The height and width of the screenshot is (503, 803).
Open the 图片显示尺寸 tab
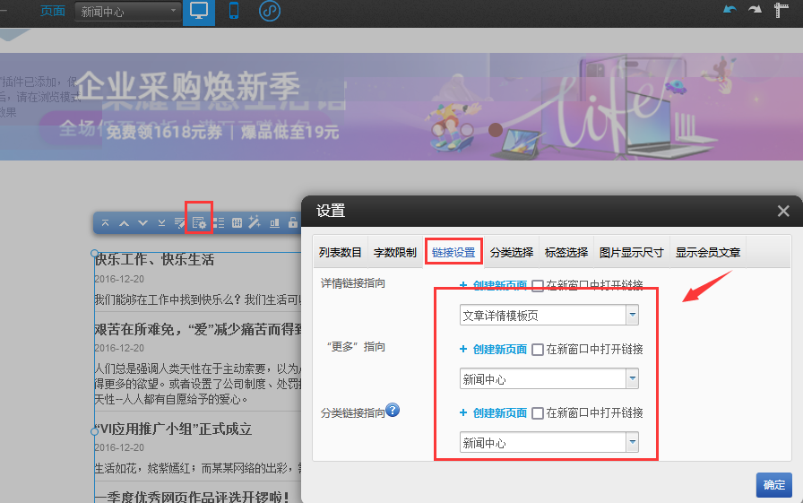point(631,253)
